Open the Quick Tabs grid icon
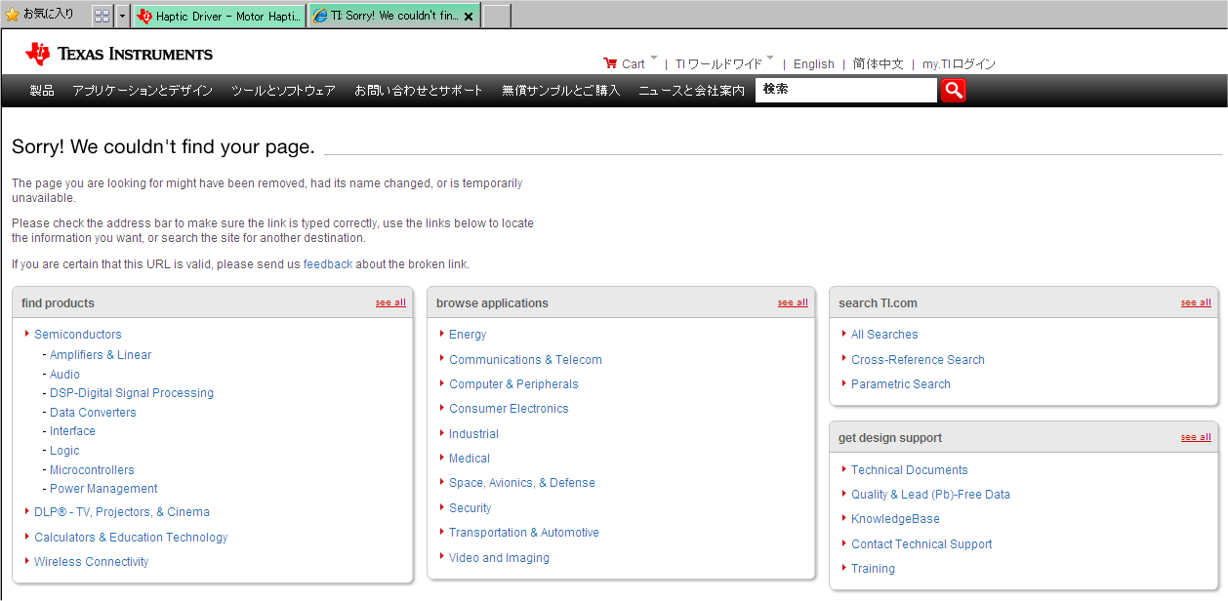 102,16
